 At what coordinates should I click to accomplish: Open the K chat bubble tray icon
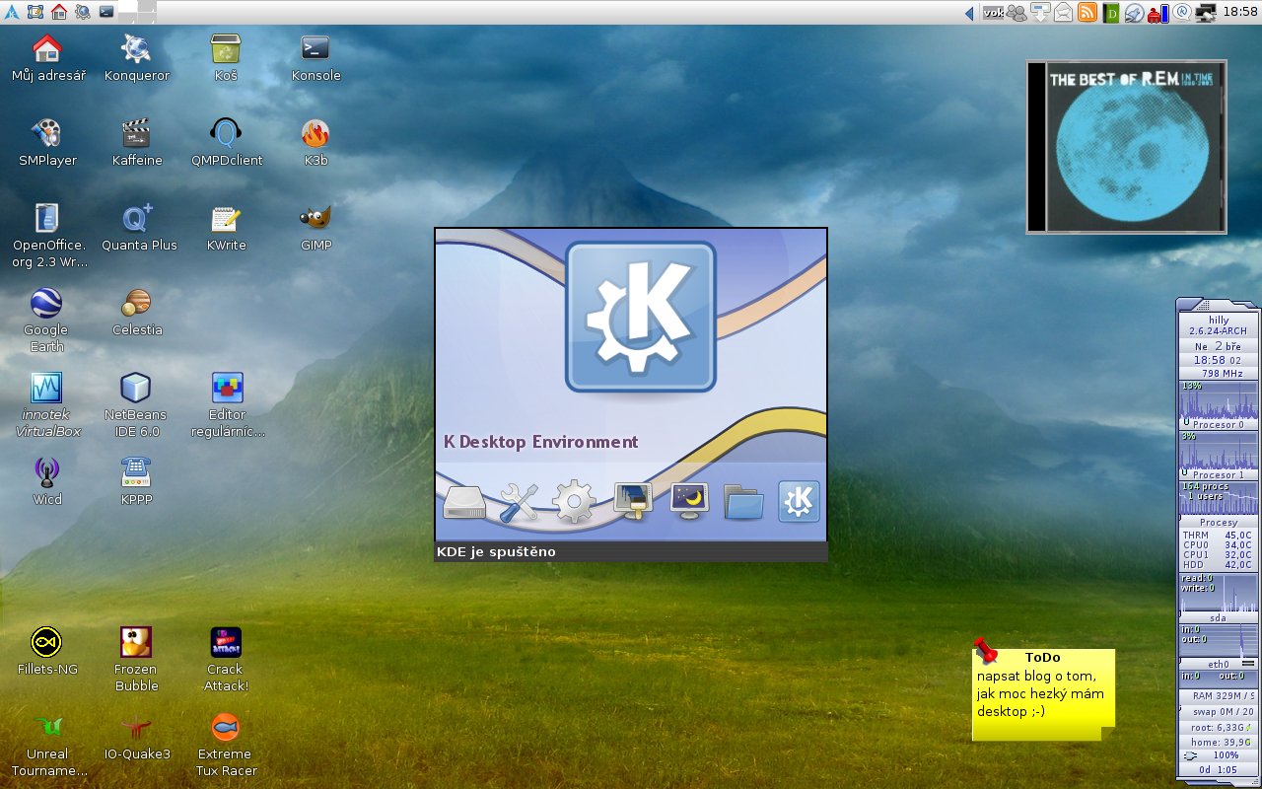pyautogui.click(x=1182, y=13)
